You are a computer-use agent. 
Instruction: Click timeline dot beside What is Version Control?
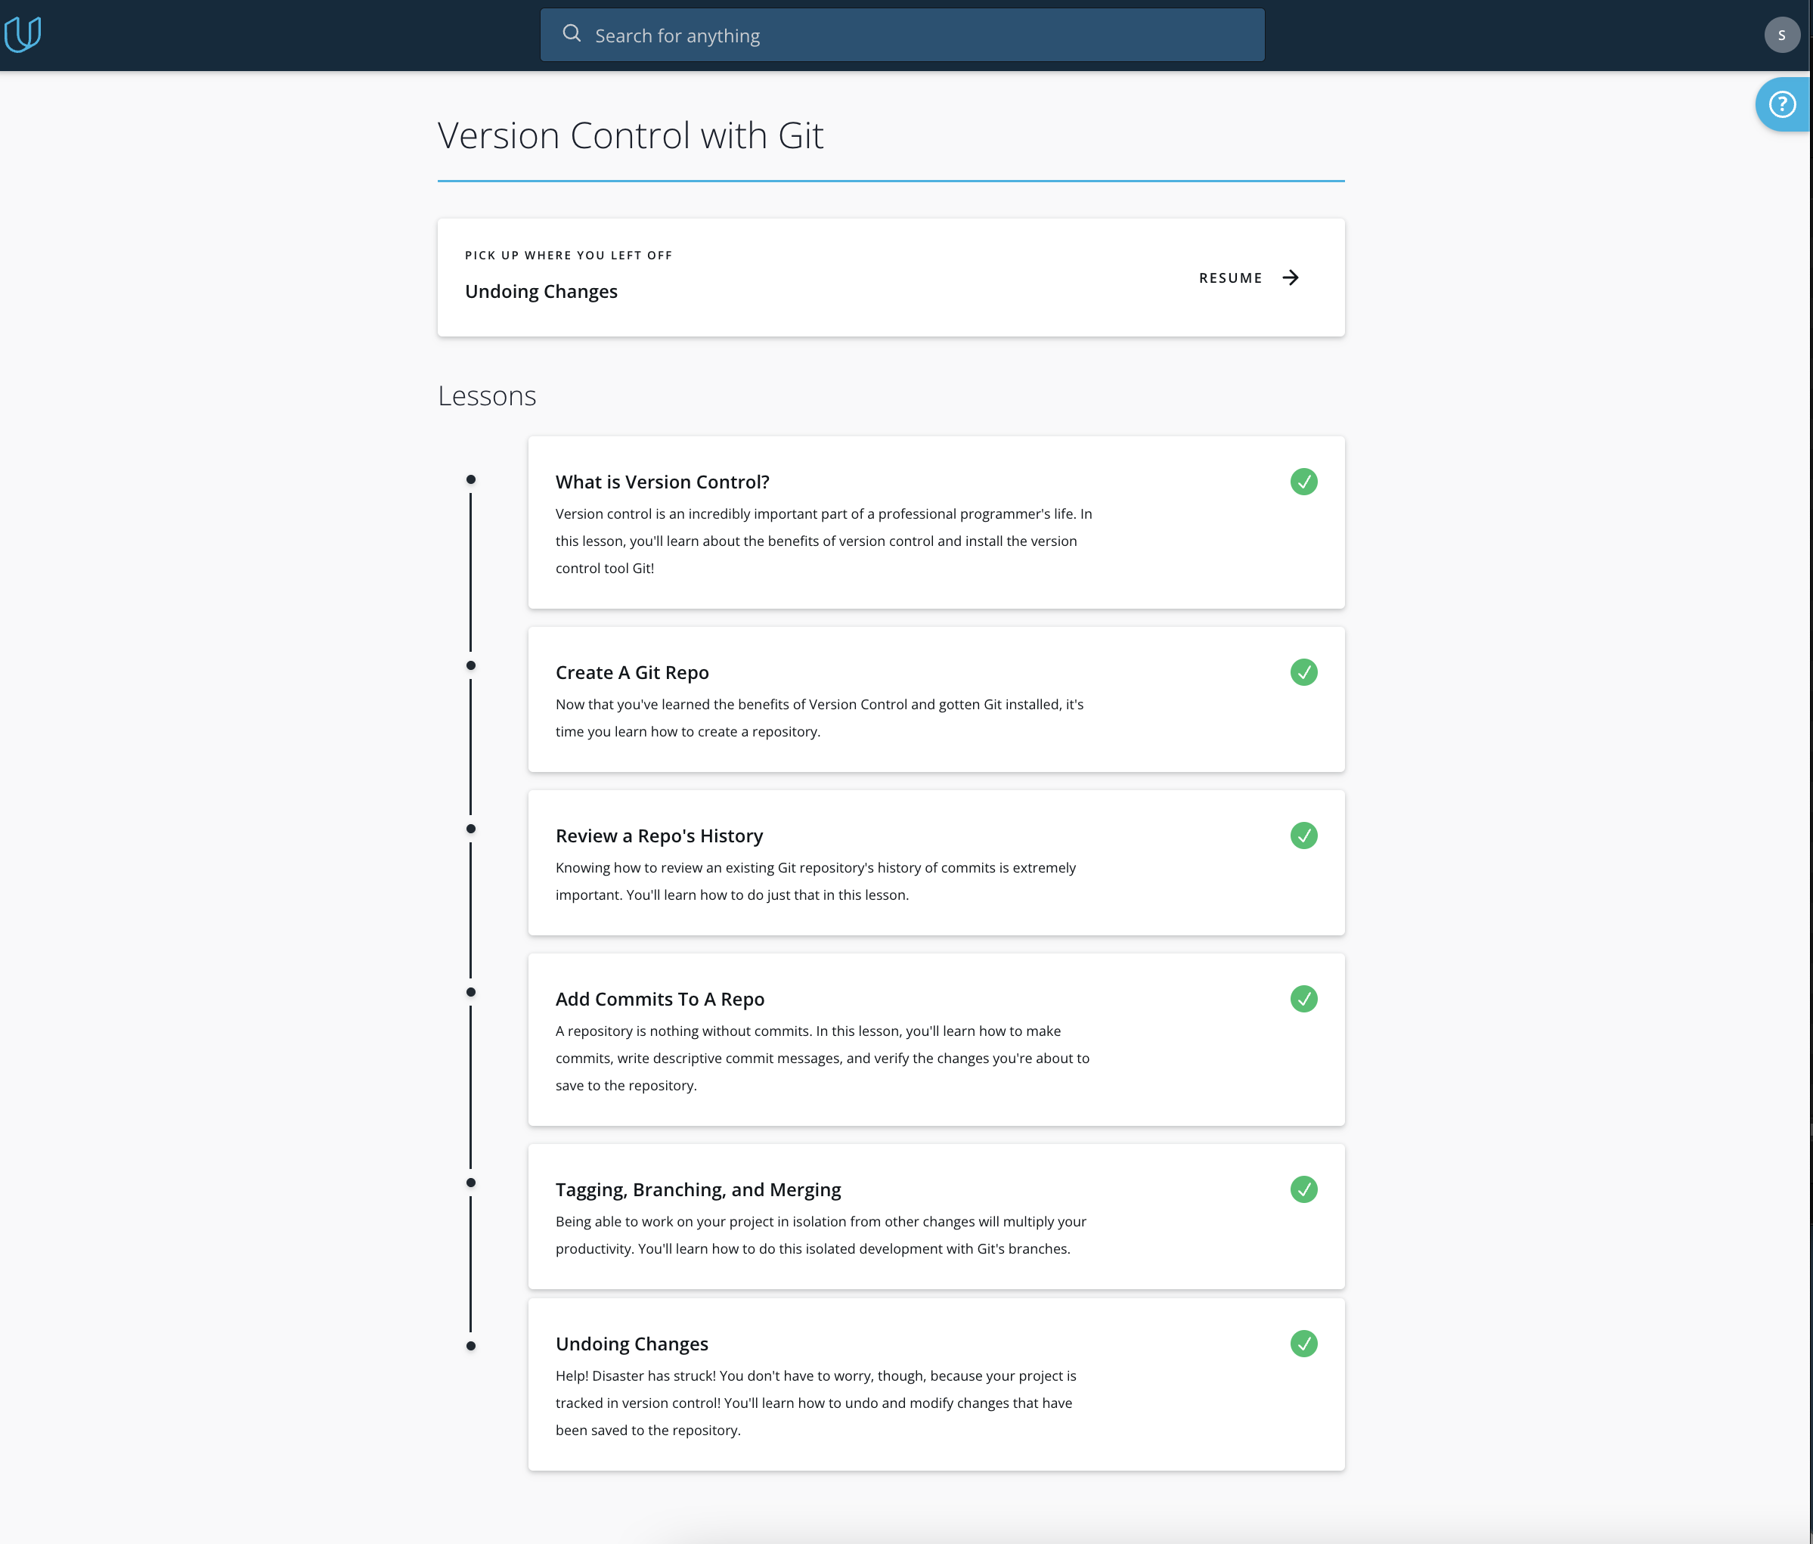pyautogui.click(x=471, y=479)
